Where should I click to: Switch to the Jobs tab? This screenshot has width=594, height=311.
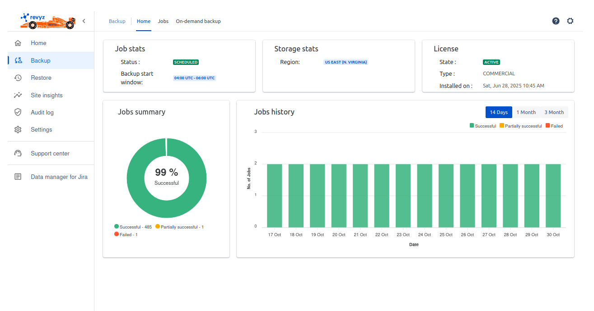(x=163, y=21)
